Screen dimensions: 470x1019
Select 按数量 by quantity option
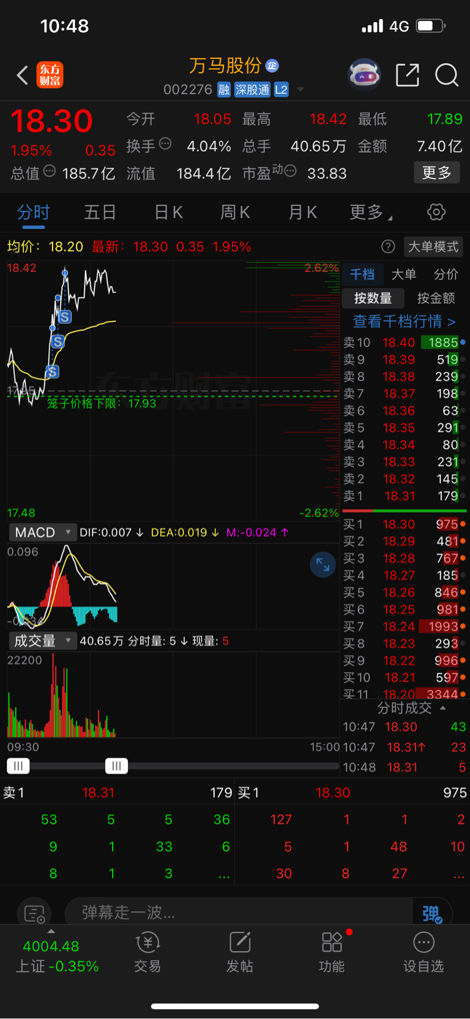pyautogui.click(x=373, y=298)
